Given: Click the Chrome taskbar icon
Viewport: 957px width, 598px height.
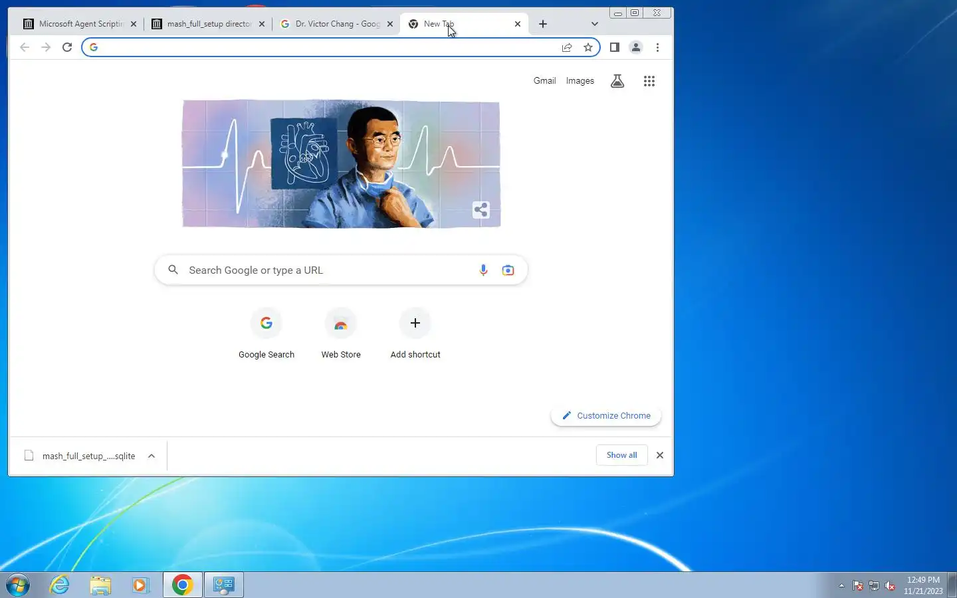Looking at the screenshot, I should 183,585.
